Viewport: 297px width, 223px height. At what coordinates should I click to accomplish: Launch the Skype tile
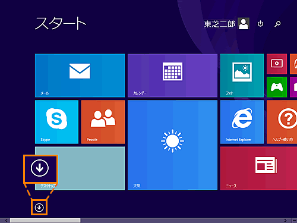tap(56, 122)
